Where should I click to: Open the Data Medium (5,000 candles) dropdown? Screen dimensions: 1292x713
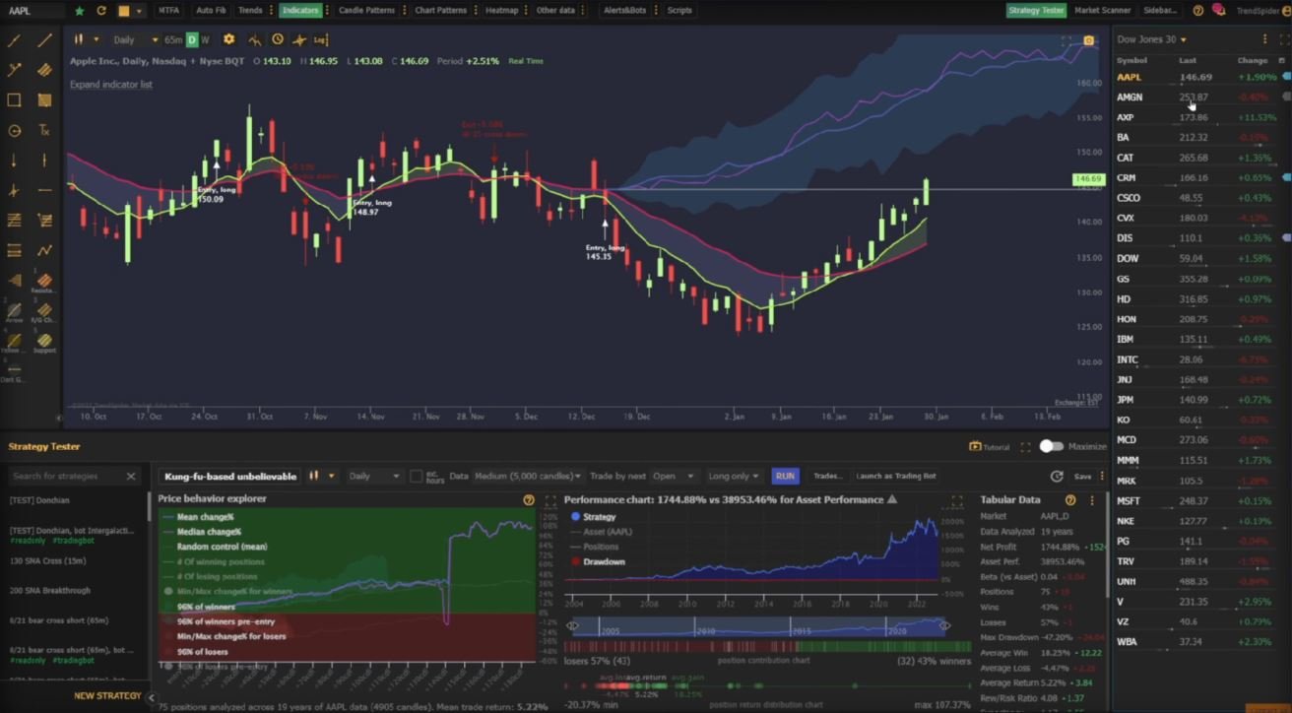pos(528,477)
